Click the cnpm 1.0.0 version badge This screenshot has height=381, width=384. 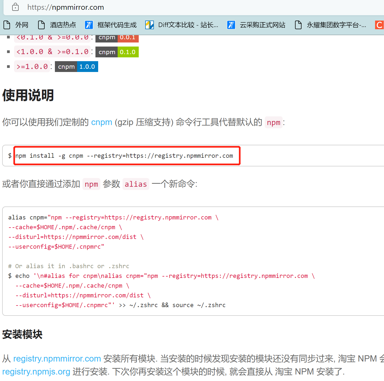pyautogui.click(x=77, y=67)
